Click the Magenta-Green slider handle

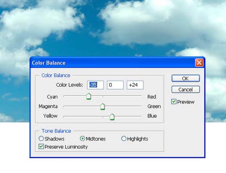(103, 107)
